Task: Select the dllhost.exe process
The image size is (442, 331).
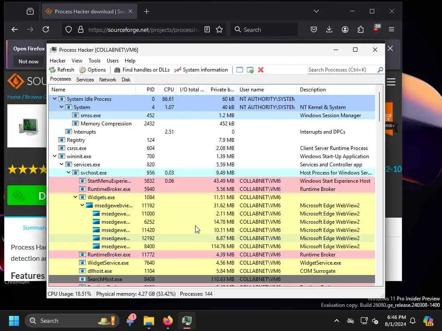Action: (212, 271)
